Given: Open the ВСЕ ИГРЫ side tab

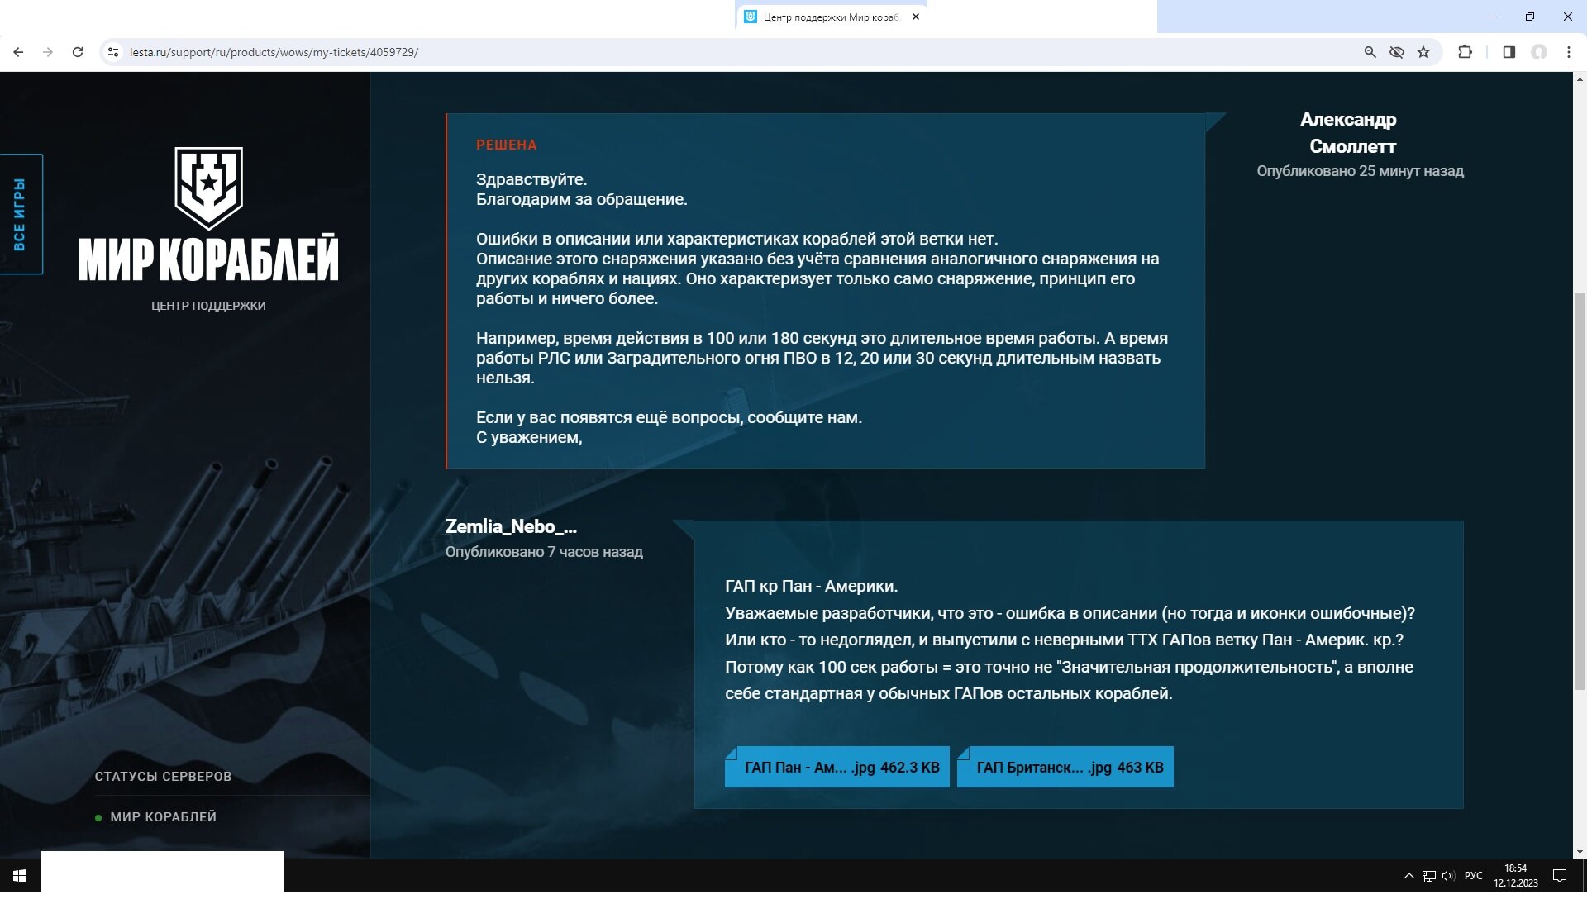Looking at the screenshot, I should (21, 214).
